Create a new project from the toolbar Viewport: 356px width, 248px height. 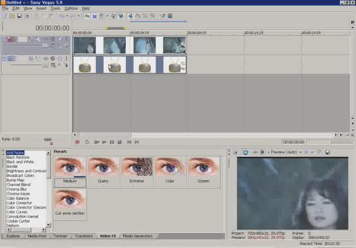click(4, 16)
